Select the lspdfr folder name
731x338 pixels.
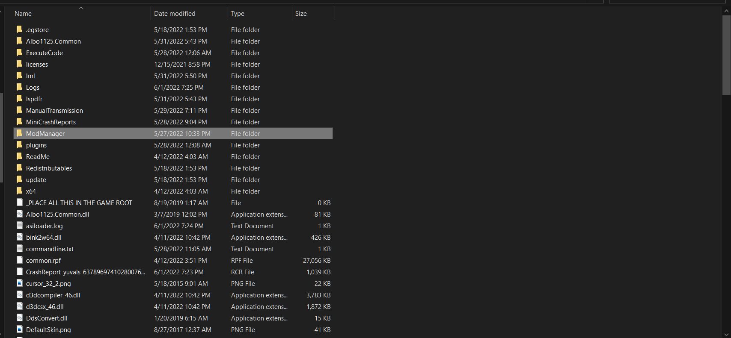[34, 99]
